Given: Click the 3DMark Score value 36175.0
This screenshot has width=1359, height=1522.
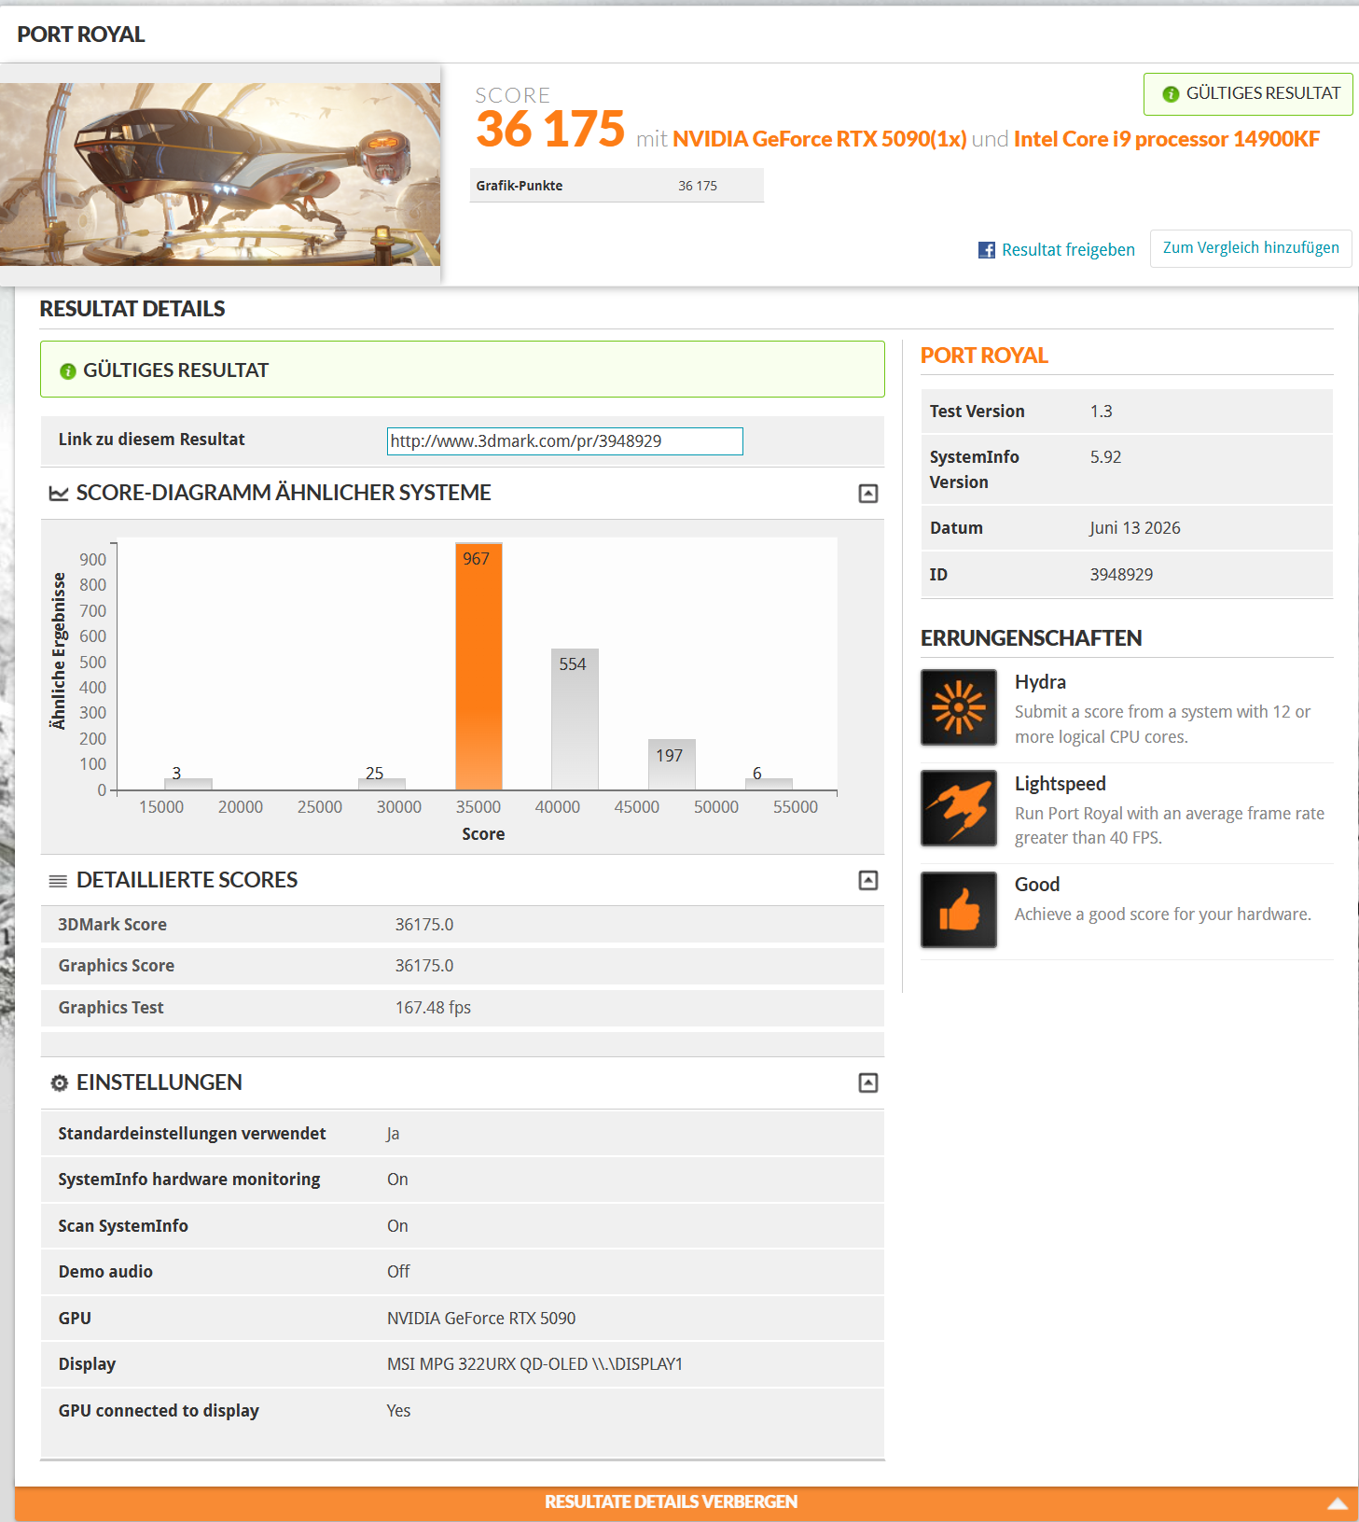Looking at the screenshot, I should 424,925.
